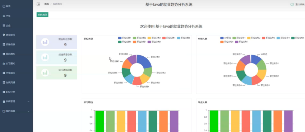The height and width of the screenshot is (132, 305).
Task: Toggle 职位名称6 legend entry
Action: pyautogui.click(x=227, y=42)
